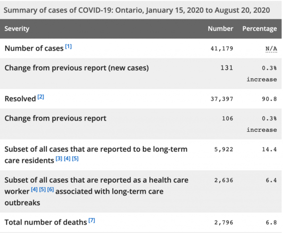Open footnote 1 beside Number of cases
The image size is (283, 233).
pos(68,47)
